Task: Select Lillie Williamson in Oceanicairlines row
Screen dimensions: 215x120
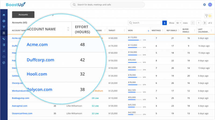Action: pos(74,114)
